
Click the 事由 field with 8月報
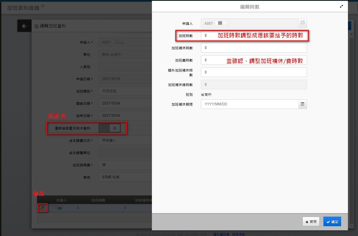[x=125, y=177]
